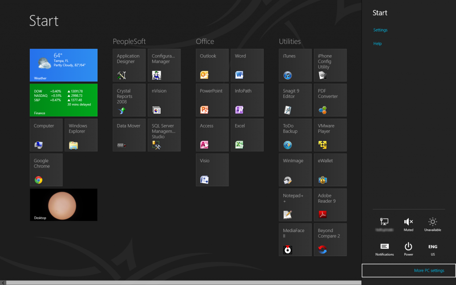Launch Notepad++

click(295, 205)
